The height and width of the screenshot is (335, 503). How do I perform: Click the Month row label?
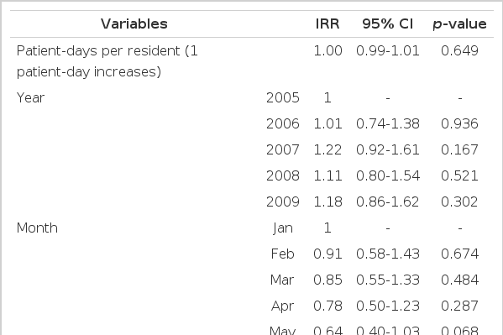(37, 228)
